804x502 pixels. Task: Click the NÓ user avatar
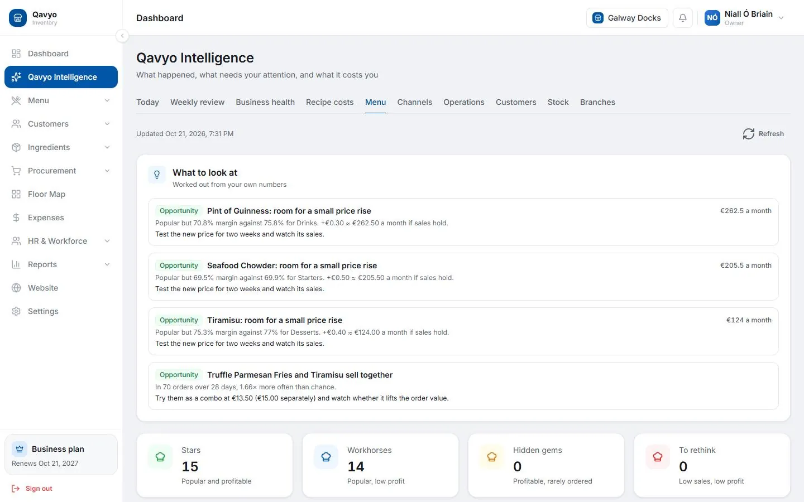(x=712, y=18)
